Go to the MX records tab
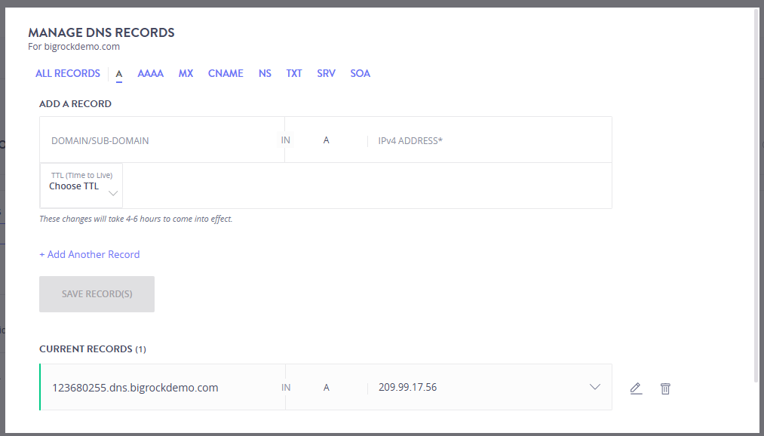The height and width of the screenshot is (436, 764). coord(186,74)
